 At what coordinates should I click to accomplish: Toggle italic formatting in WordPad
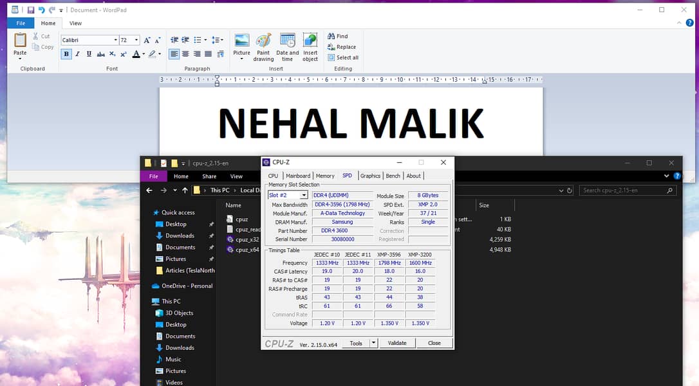[x=78, y=54]
